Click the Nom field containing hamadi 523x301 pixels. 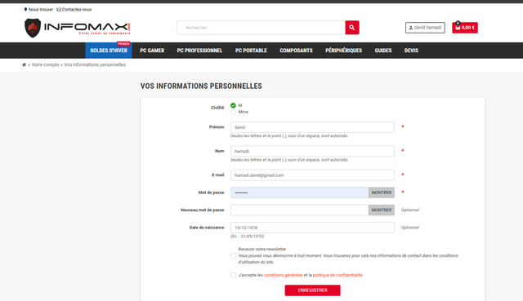coord(312,151)
